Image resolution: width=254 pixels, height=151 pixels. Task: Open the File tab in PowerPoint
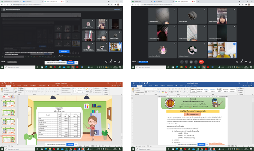click(3, 86)
